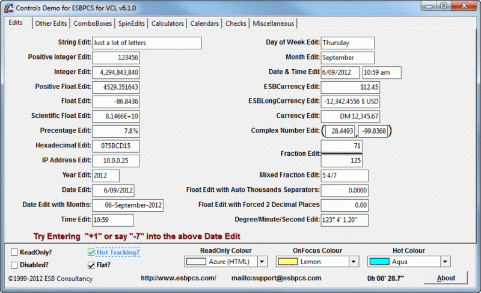
Task: Click the mailto:support@esbpcs.com link
Action: click(x=277, y=278)
